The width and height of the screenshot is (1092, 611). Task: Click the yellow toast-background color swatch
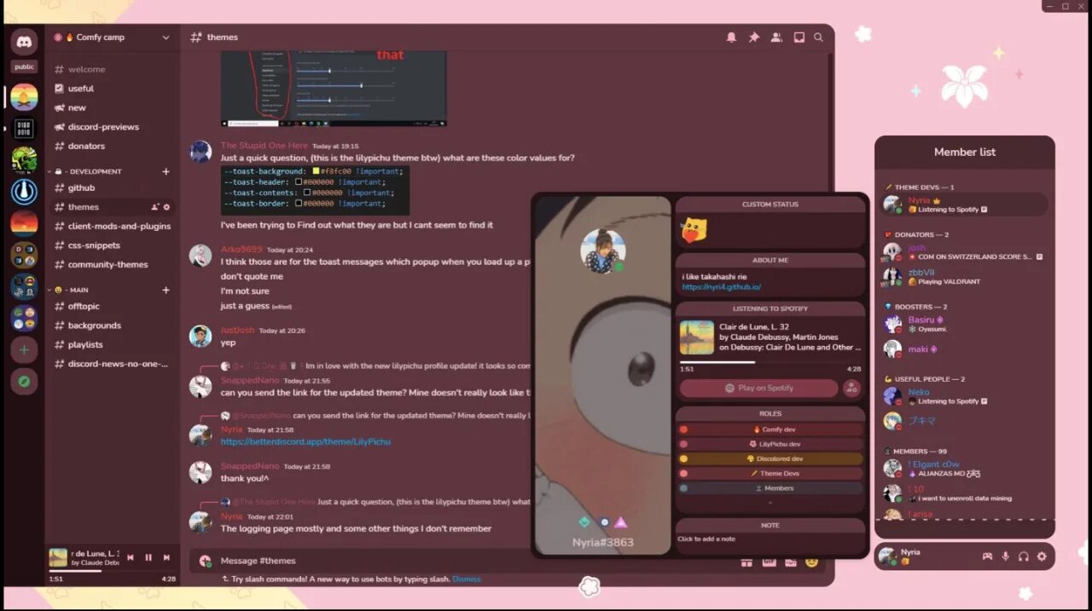(317, 171)
